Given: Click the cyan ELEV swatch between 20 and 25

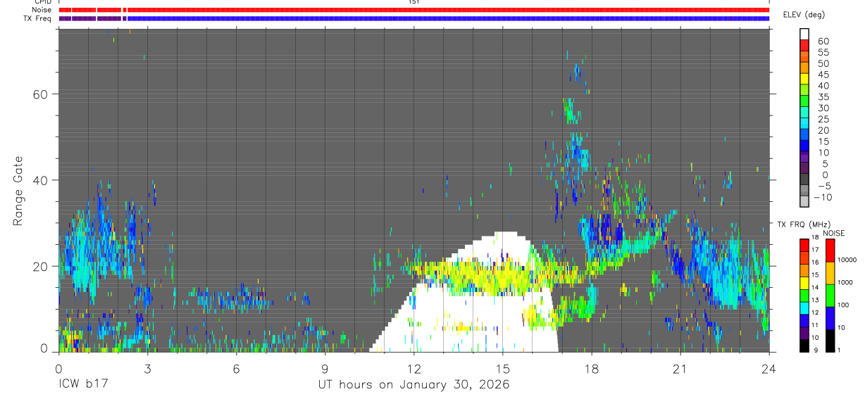Looking at the screenshot, I should [804, 125].
